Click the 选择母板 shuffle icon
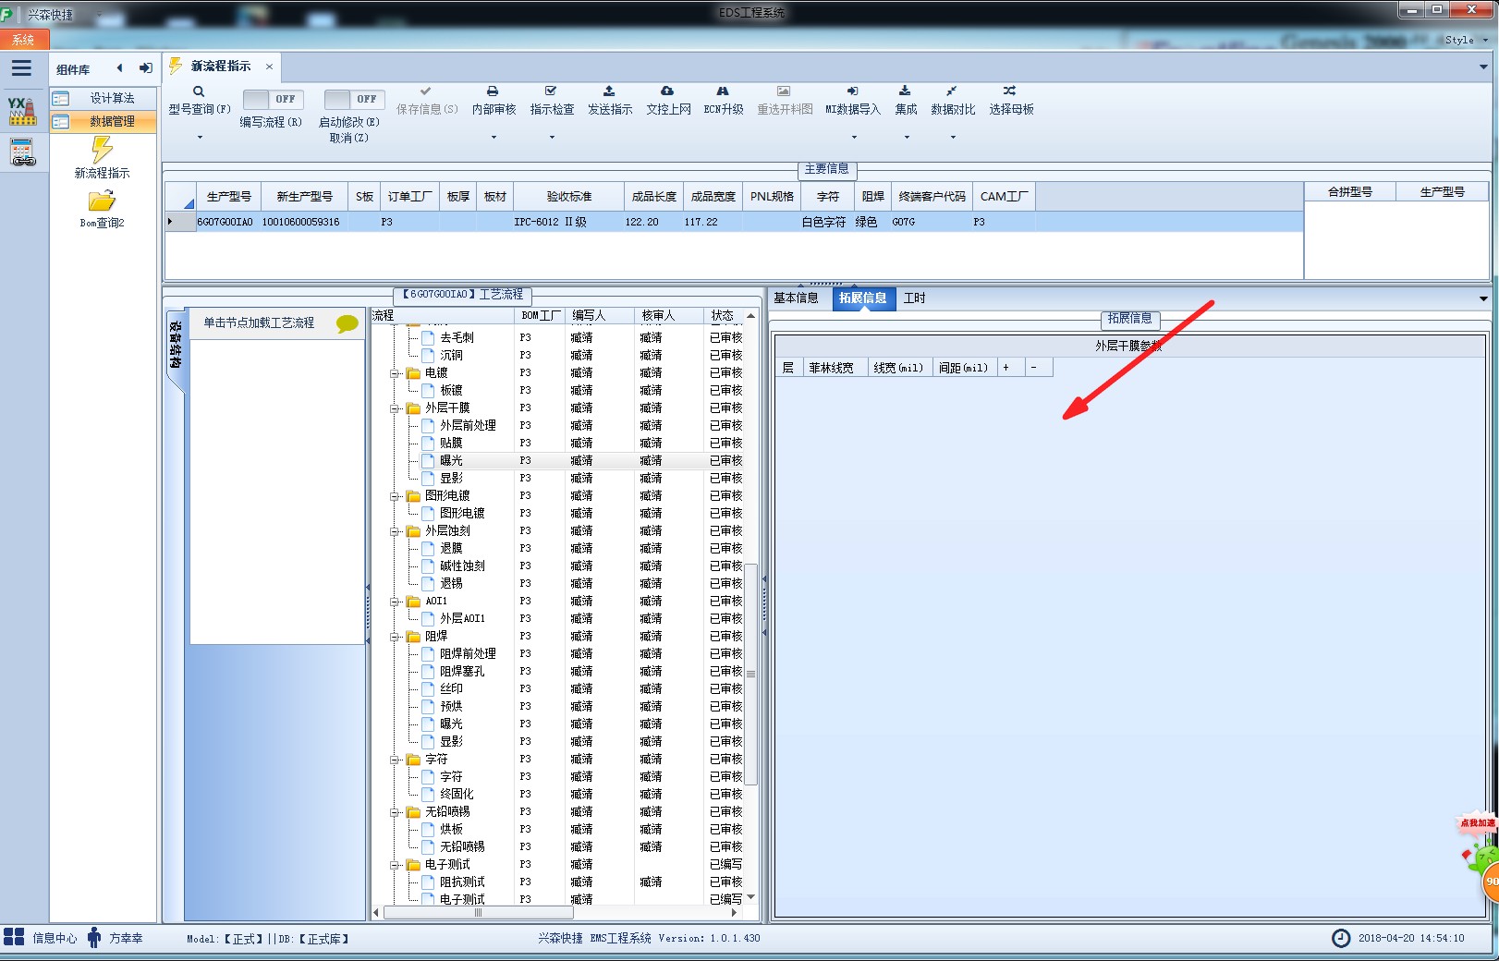The image size is (1499, 961). (1009, 91)
